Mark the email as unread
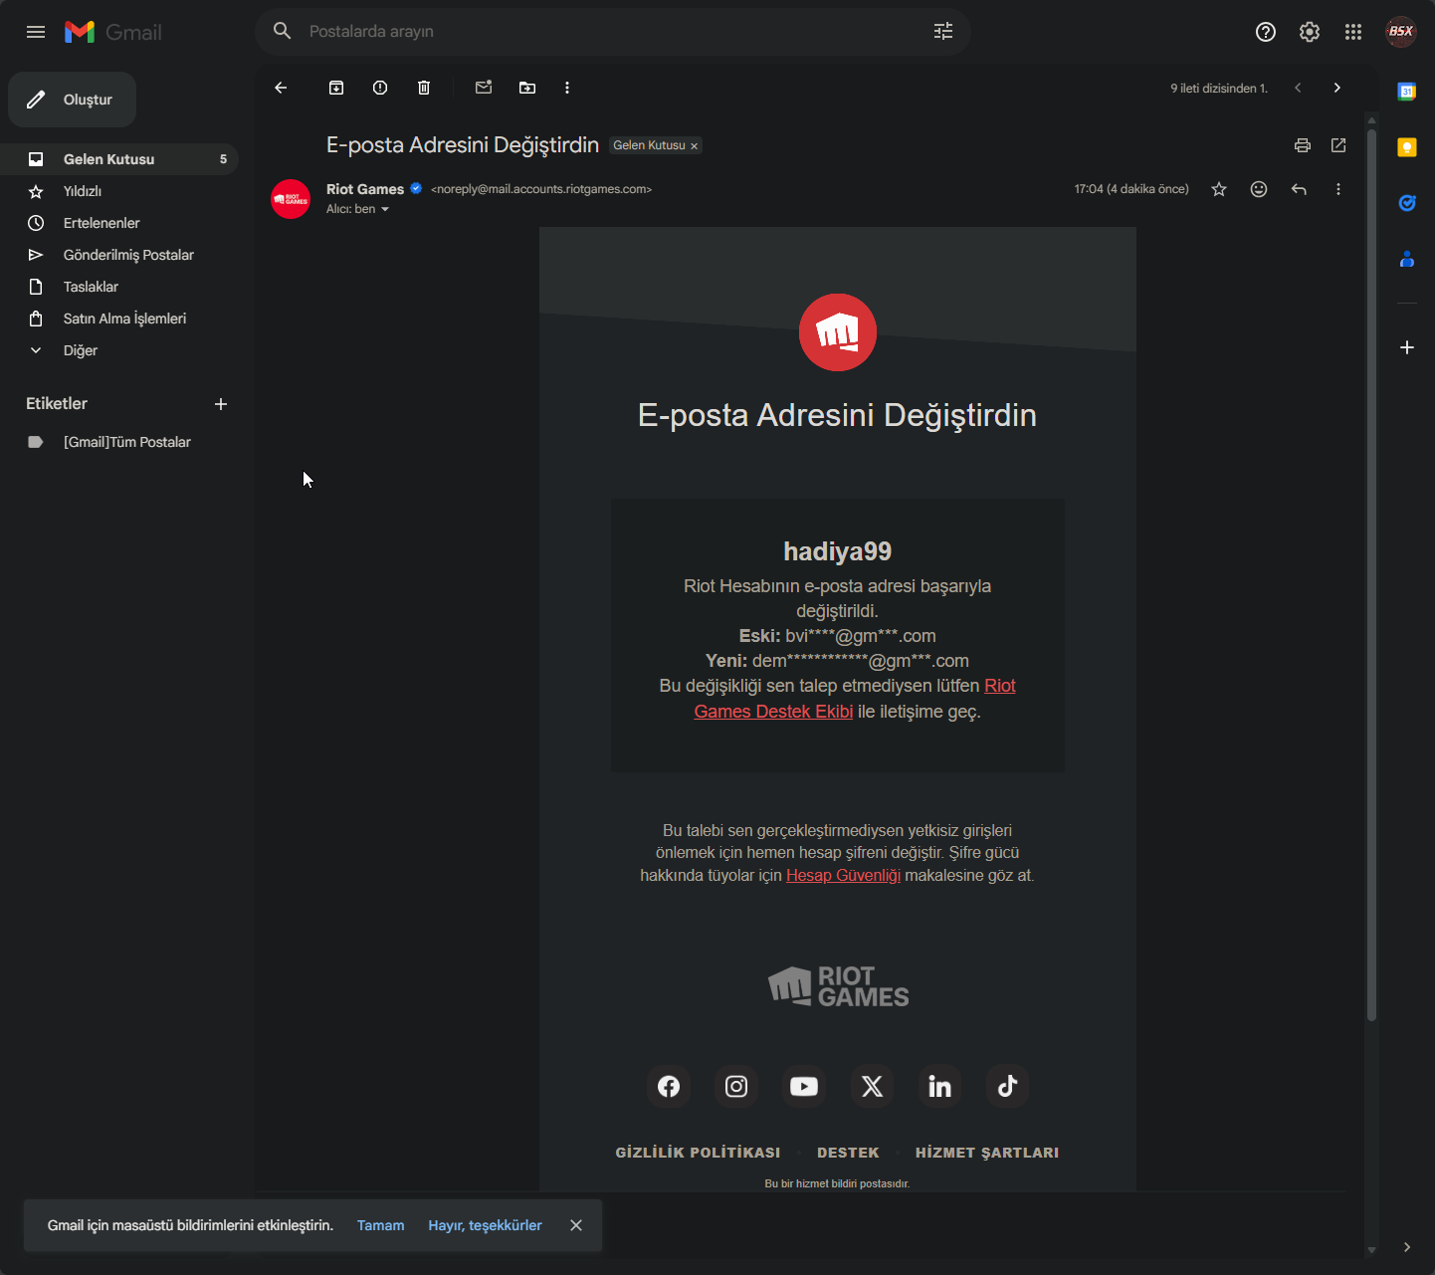Image resolution: width=1435 pixels, height=1275 pixels. (484, 88)
